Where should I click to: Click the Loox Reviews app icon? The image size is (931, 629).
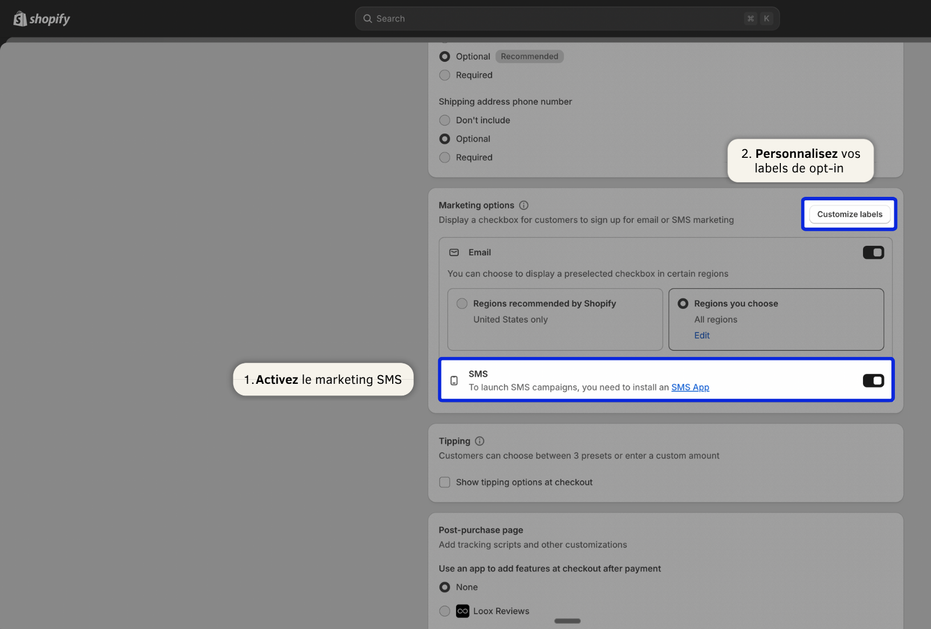[x=463, y=611]
